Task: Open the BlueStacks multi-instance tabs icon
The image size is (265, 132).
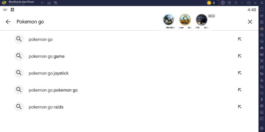Action: (x=55, y=3)
